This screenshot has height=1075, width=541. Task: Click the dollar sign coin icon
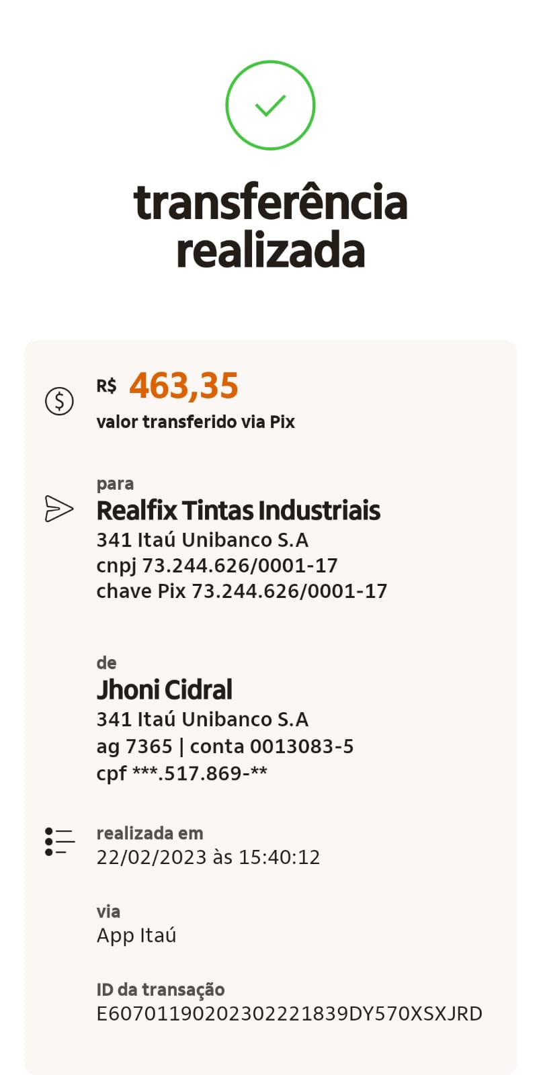point(59,401)
